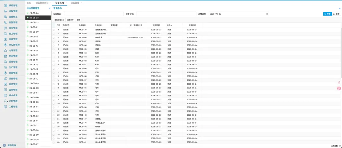Open the 设备管理 sidebar icon
Viewport: 342px width, 148px height.
click(x=6, y=79)
